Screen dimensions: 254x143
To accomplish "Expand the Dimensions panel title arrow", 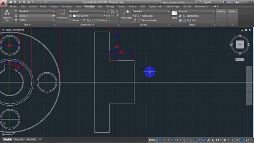I will [x=93, y=25].
